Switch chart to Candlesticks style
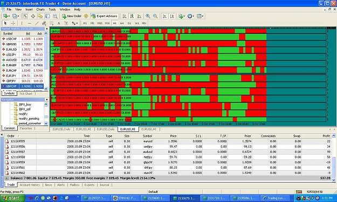337x202 pixels. pos(132,16)
